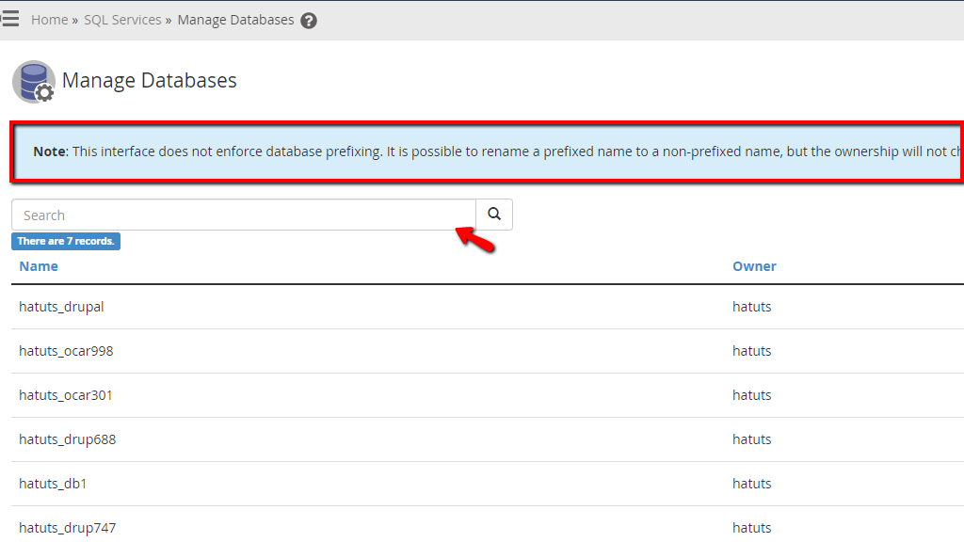964x542 pixels.
Task: Select database hatuts_drup747
Action: pyautogui.click(x=68, y=528)
